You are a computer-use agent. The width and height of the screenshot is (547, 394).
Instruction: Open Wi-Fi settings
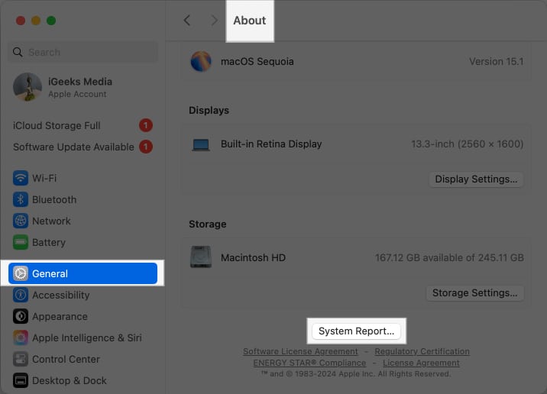click(83, 178)
